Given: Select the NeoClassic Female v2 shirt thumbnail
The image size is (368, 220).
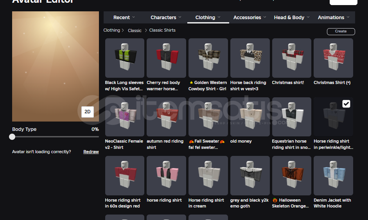Looking at the screenshot, I should (125, 117).
